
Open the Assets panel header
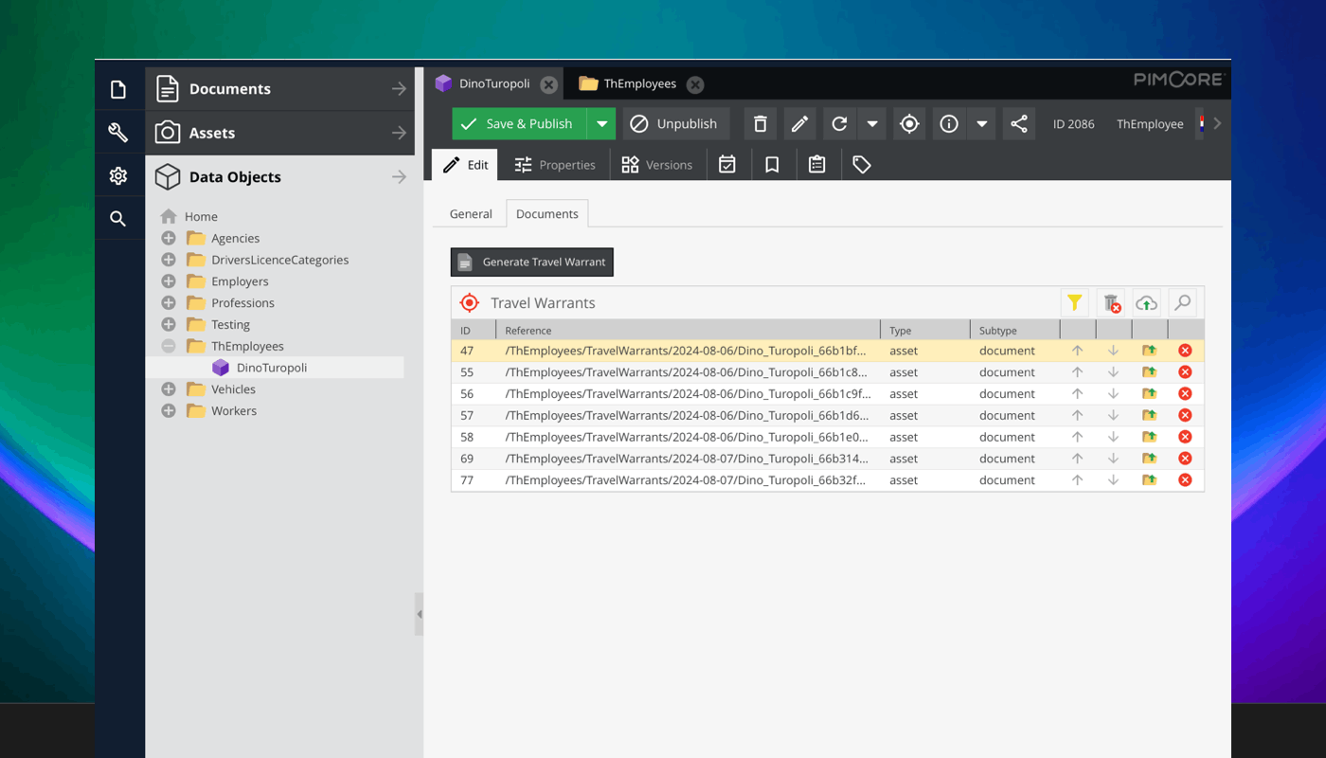(x=280, y=133)
